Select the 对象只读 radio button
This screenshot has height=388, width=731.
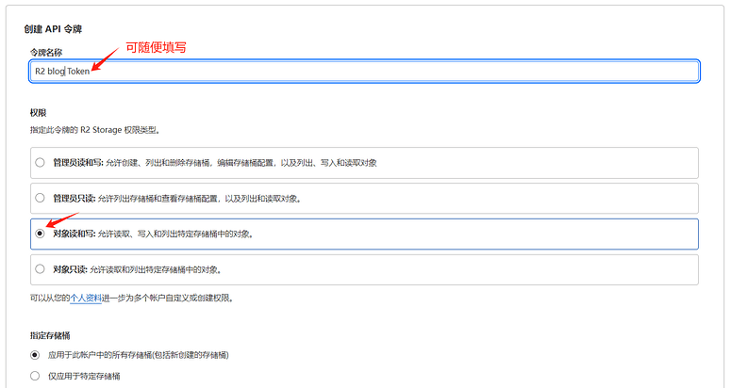coord(40,269)
